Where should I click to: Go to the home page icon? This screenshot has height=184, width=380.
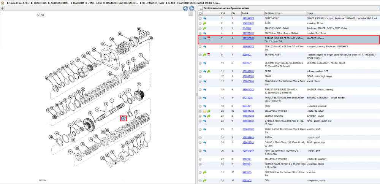point(2,3)
